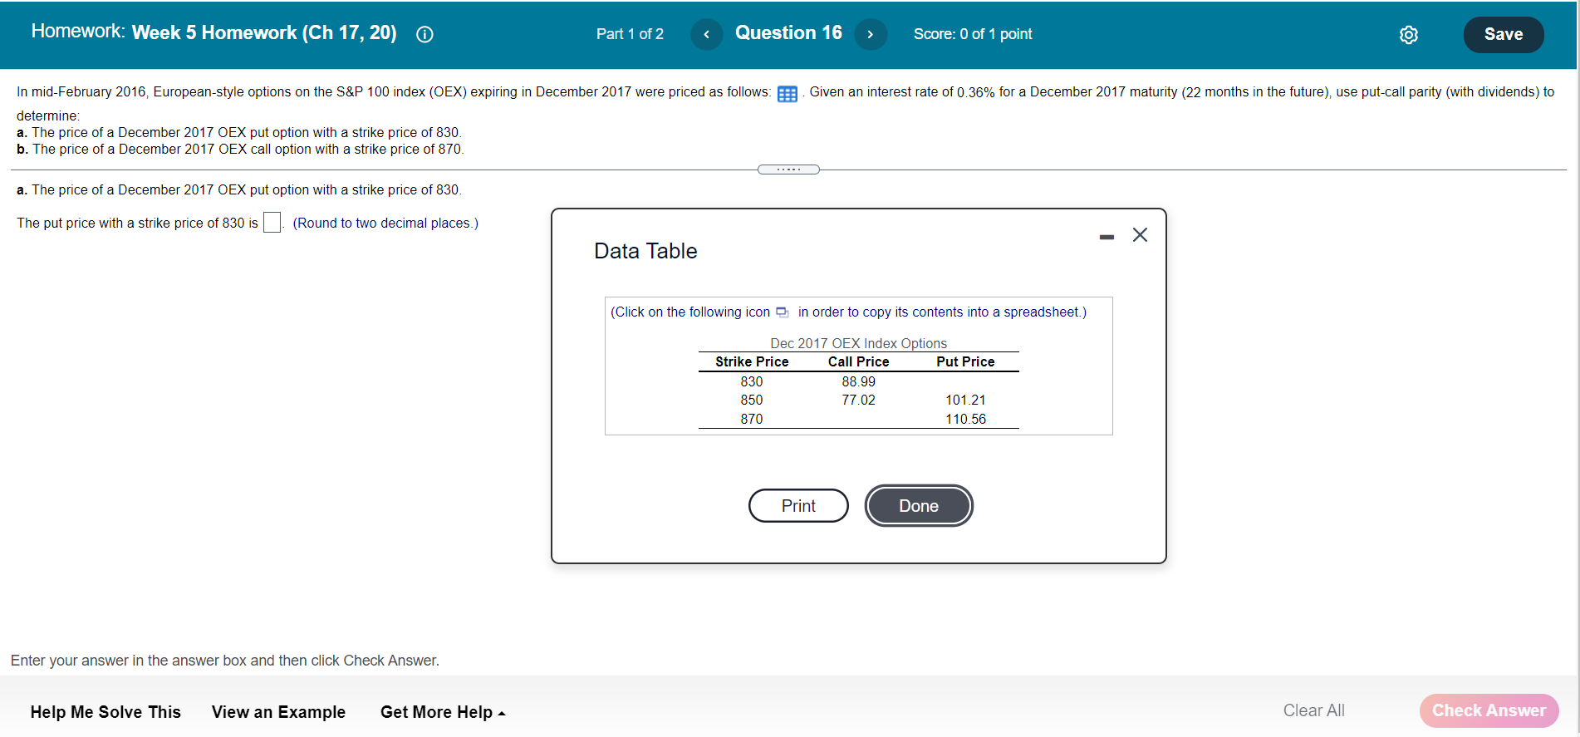The image size is (1580, 737).
Task: Click the Round to two decimal places hint
Action: (385, 223)
